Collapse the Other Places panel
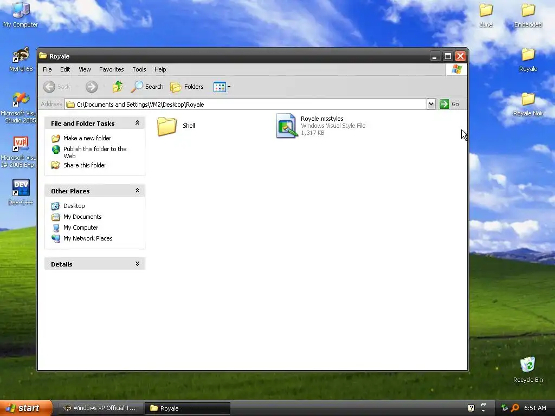555x416 pixels. [x=137, y=191]
